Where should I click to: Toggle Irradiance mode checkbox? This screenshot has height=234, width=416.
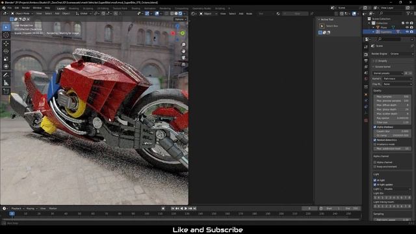(x=375, y=144)
